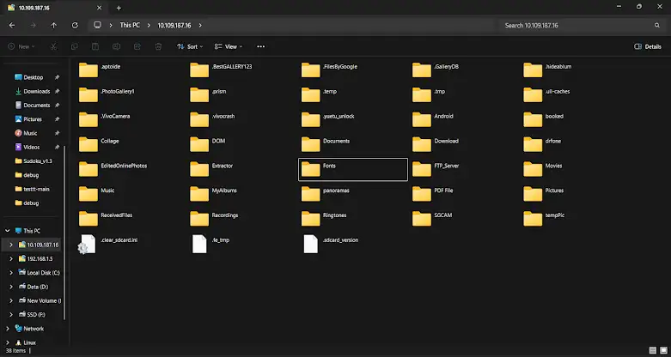Screen dimensions: 671x357
Task: Open the Sort dropdown
Action: [190, 46]
